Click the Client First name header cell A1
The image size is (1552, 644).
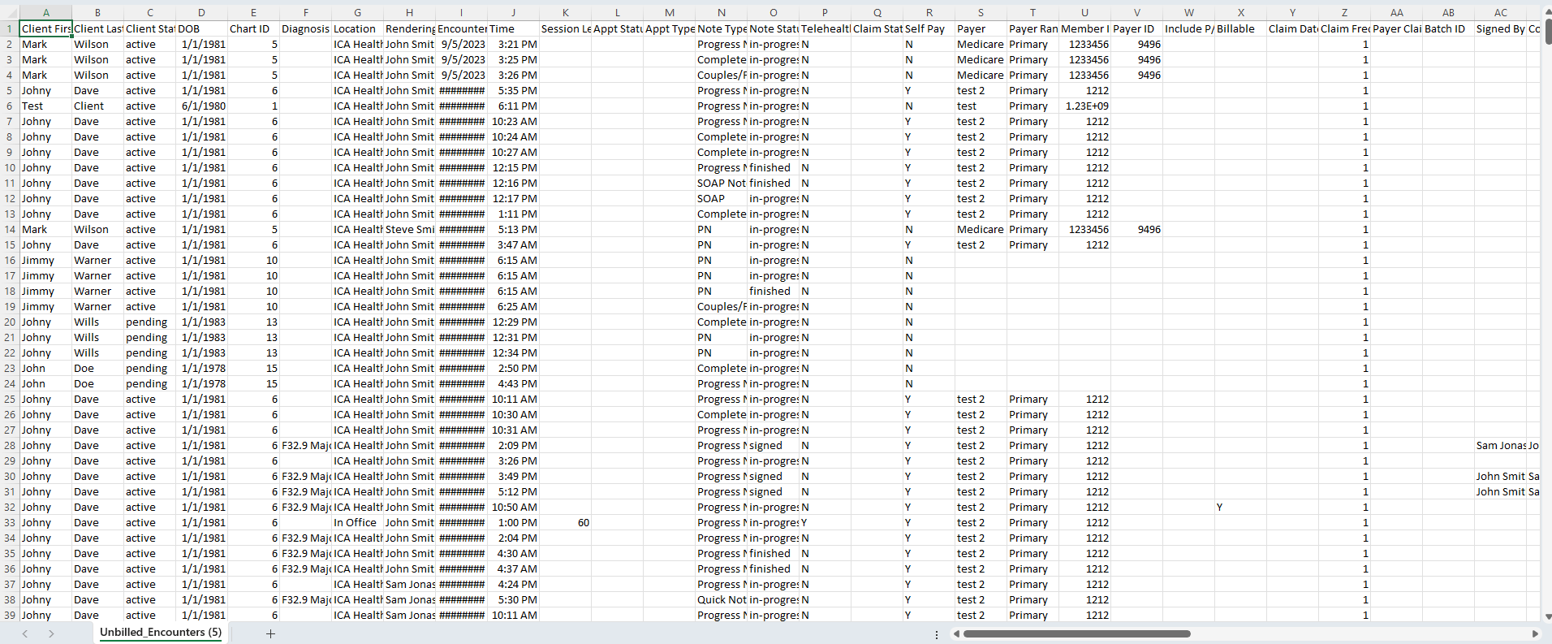coord(46,28)
